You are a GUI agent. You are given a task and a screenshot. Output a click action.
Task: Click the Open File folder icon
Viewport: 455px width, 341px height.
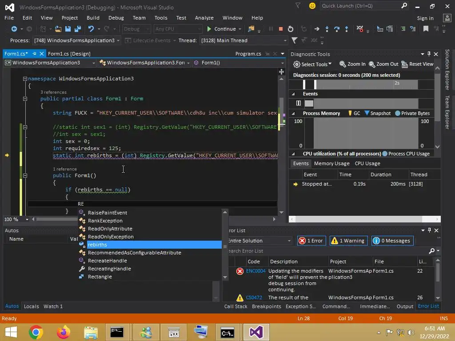pos(58,29)
